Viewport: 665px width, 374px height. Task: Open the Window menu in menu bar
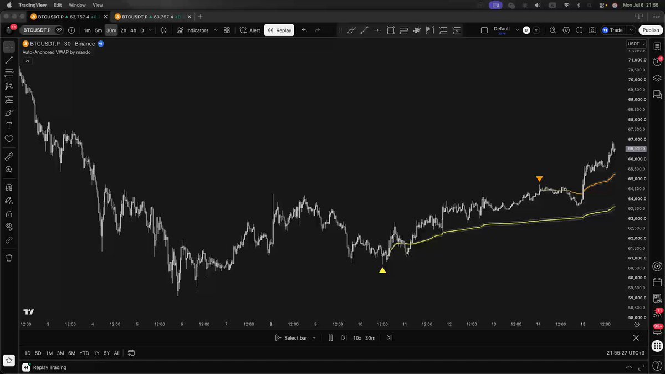click(77, 5)
